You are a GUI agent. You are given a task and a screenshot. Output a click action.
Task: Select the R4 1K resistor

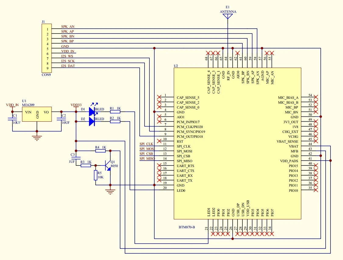(101, 151)
